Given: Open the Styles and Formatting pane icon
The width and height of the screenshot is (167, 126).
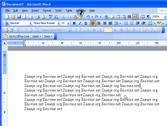Looking at the screenshot, I should coord(6,23).
